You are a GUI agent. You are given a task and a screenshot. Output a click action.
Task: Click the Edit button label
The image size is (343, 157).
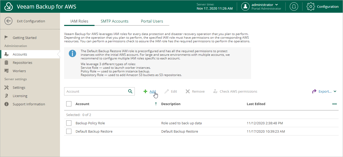point(174,91)
